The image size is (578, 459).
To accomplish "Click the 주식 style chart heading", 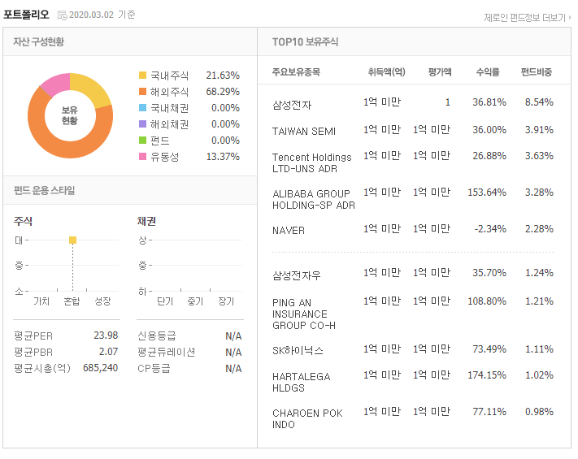I will click(x=24, y=221).
